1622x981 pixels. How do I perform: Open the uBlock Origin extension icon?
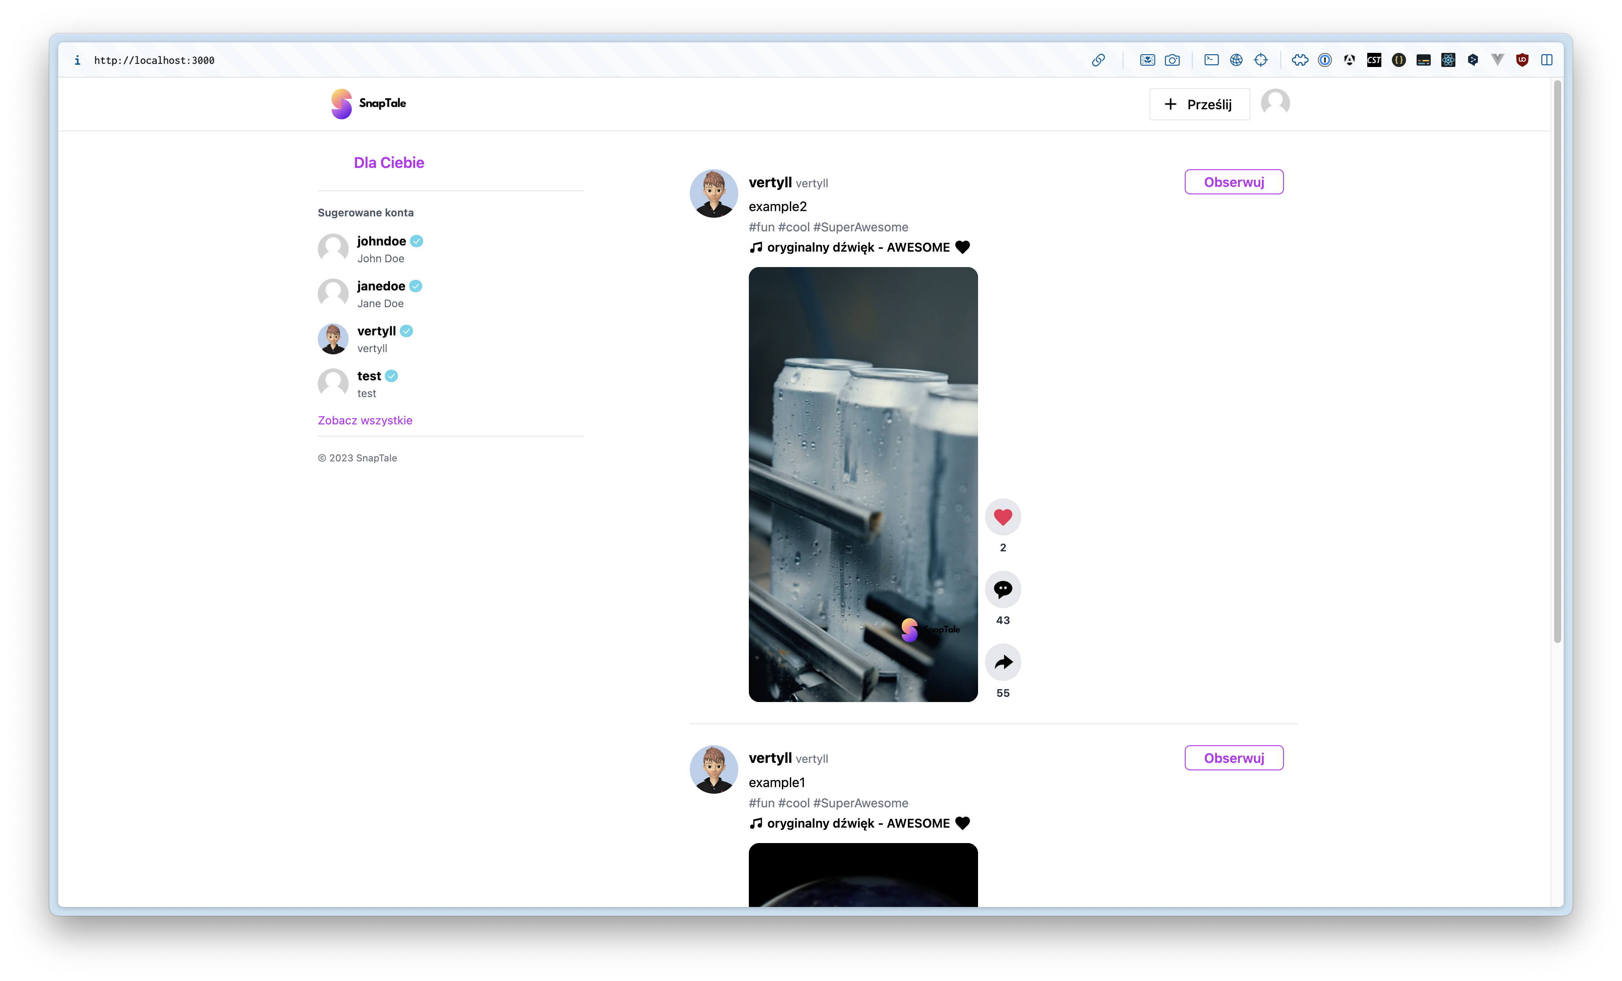(x=1522, y=60)
